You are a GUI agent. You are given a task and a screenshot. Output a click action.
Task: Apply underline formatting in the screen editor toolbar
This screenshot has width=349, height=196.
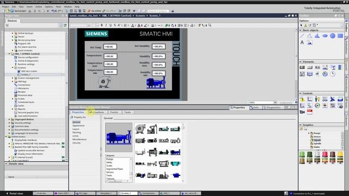click(110, 26)
